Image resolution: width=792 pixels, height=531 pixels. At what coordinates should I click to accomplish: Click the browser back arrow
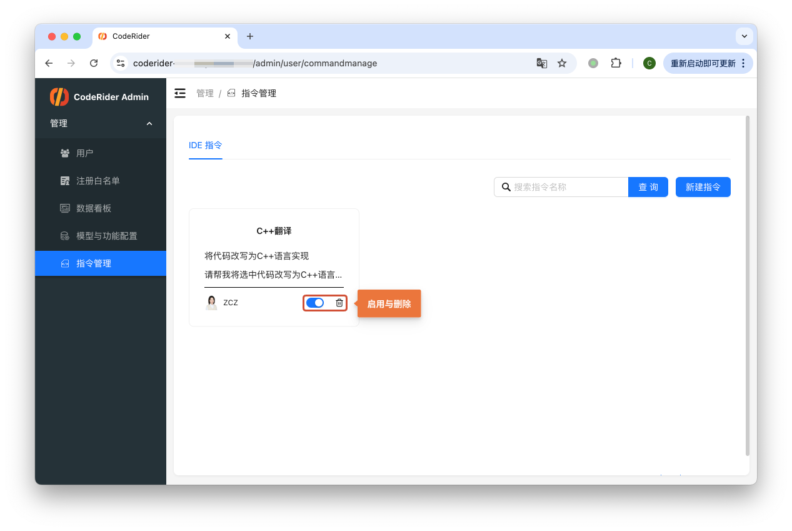point(49,63)
